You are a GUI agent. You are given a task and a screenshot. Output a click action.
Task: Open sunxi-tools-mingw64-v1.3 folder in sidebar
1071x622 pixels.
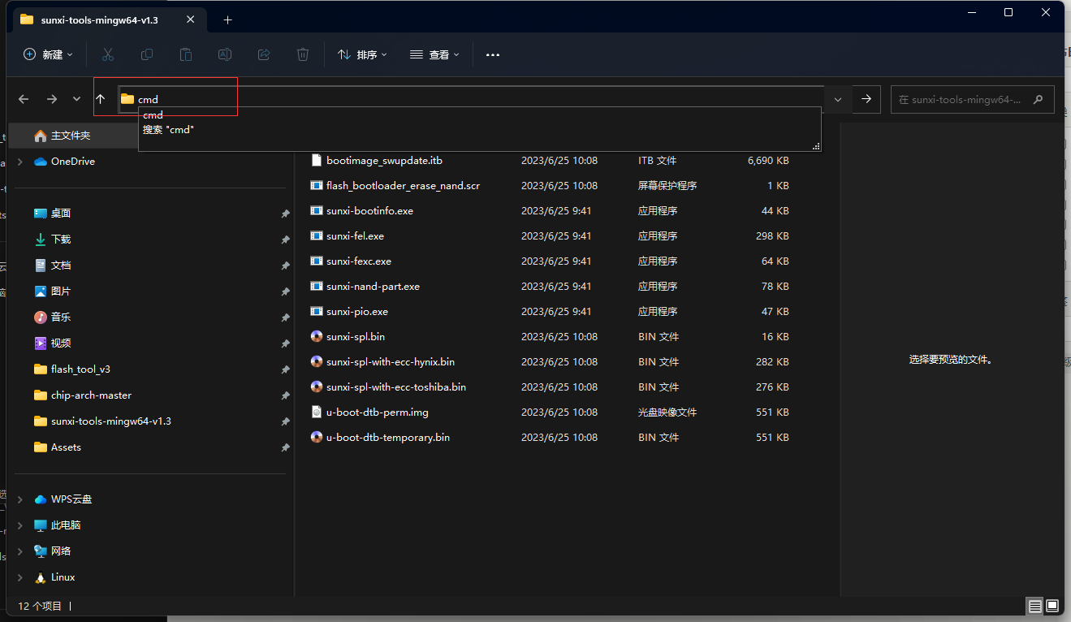pos(111,421)
